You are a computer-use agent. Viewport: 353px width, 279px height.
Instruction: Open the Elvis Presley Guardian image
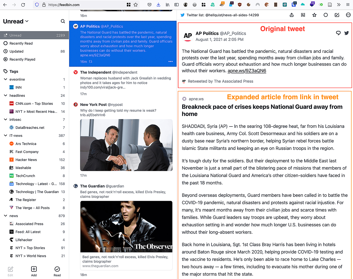[126, 227]
